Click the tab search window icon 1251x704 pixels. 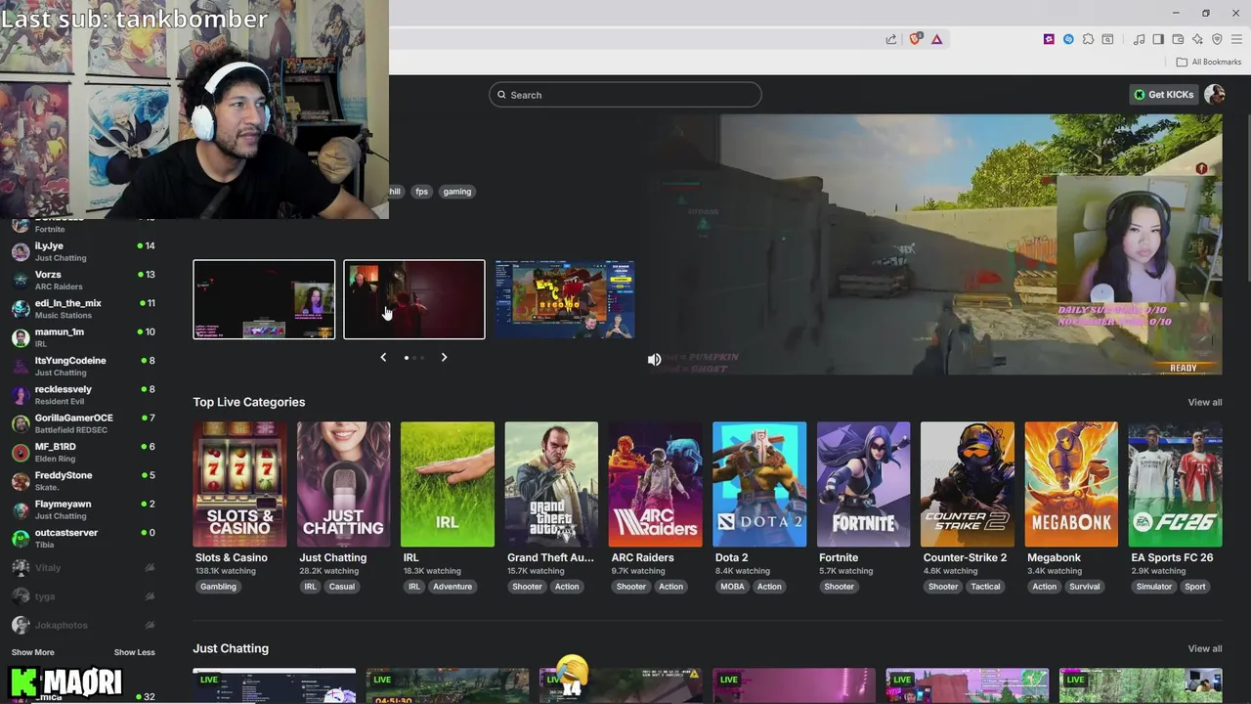(x=1107, y=39)
